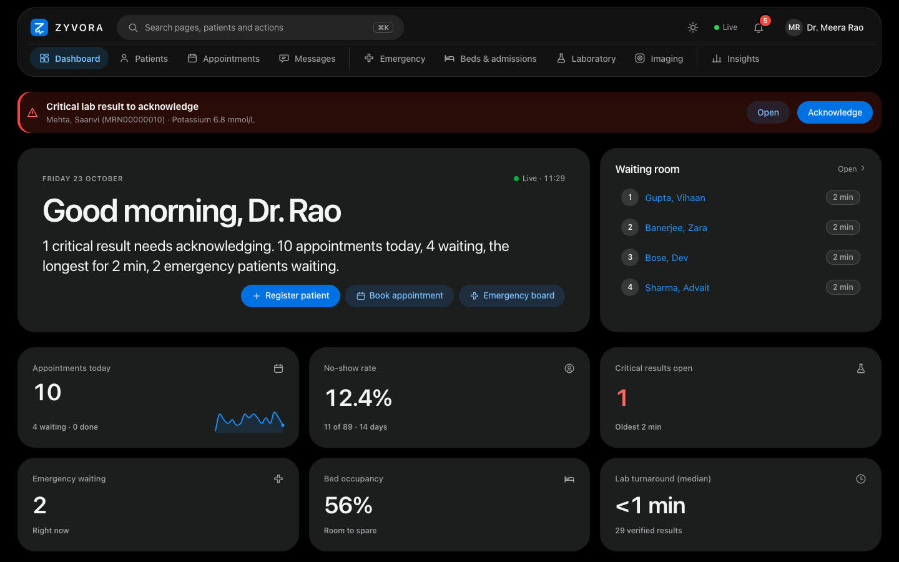Click the 56% bed occupancy value
The image size is (899, 562).
(x=348, y=505)
